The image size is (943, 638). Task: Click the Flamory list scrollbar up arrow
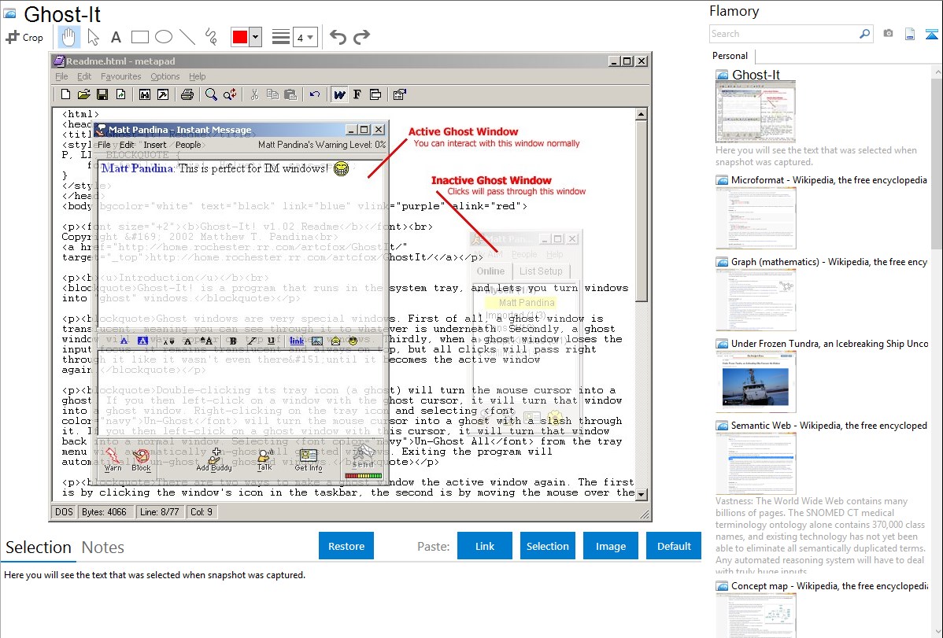point(937,72)
